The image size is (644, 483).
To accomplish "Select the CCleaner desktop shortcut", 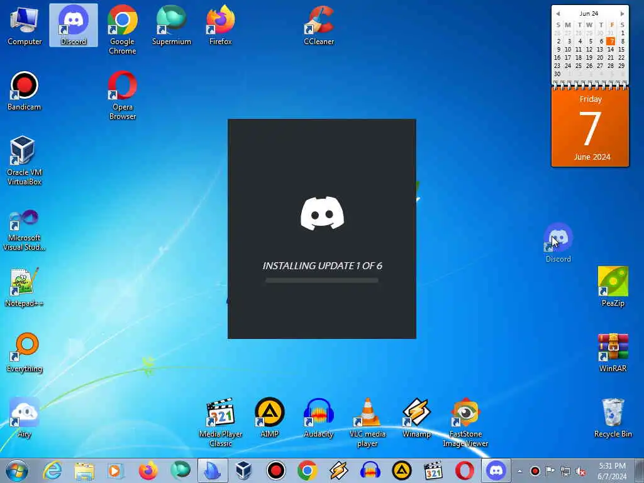I will point(319,25).
